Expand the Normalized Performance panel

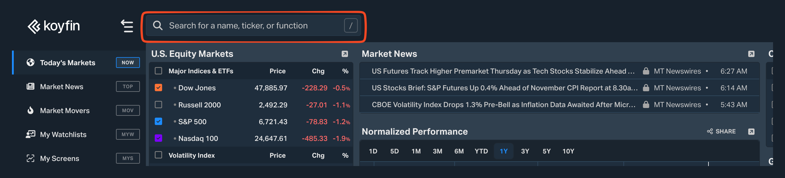751,132
